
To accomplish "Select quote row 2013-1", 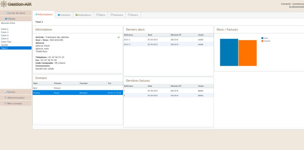I will 168,39.
